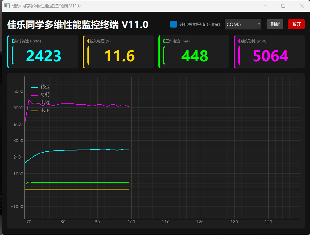
Task: Click the x-axis label 140
Action: coord(268,222)
